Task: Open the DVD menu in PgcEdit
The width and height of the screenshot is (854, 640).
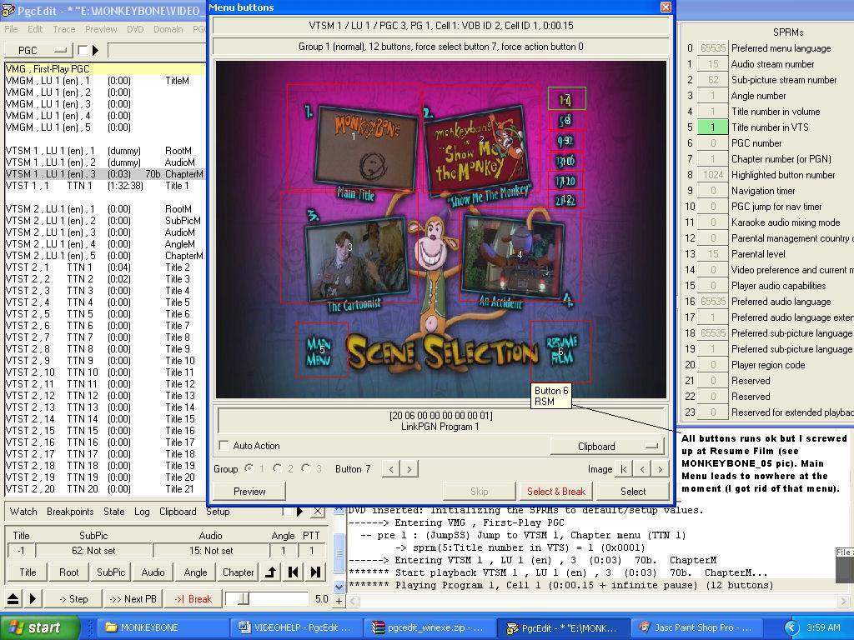Action: pyautogui.click(x=135, y=29)
